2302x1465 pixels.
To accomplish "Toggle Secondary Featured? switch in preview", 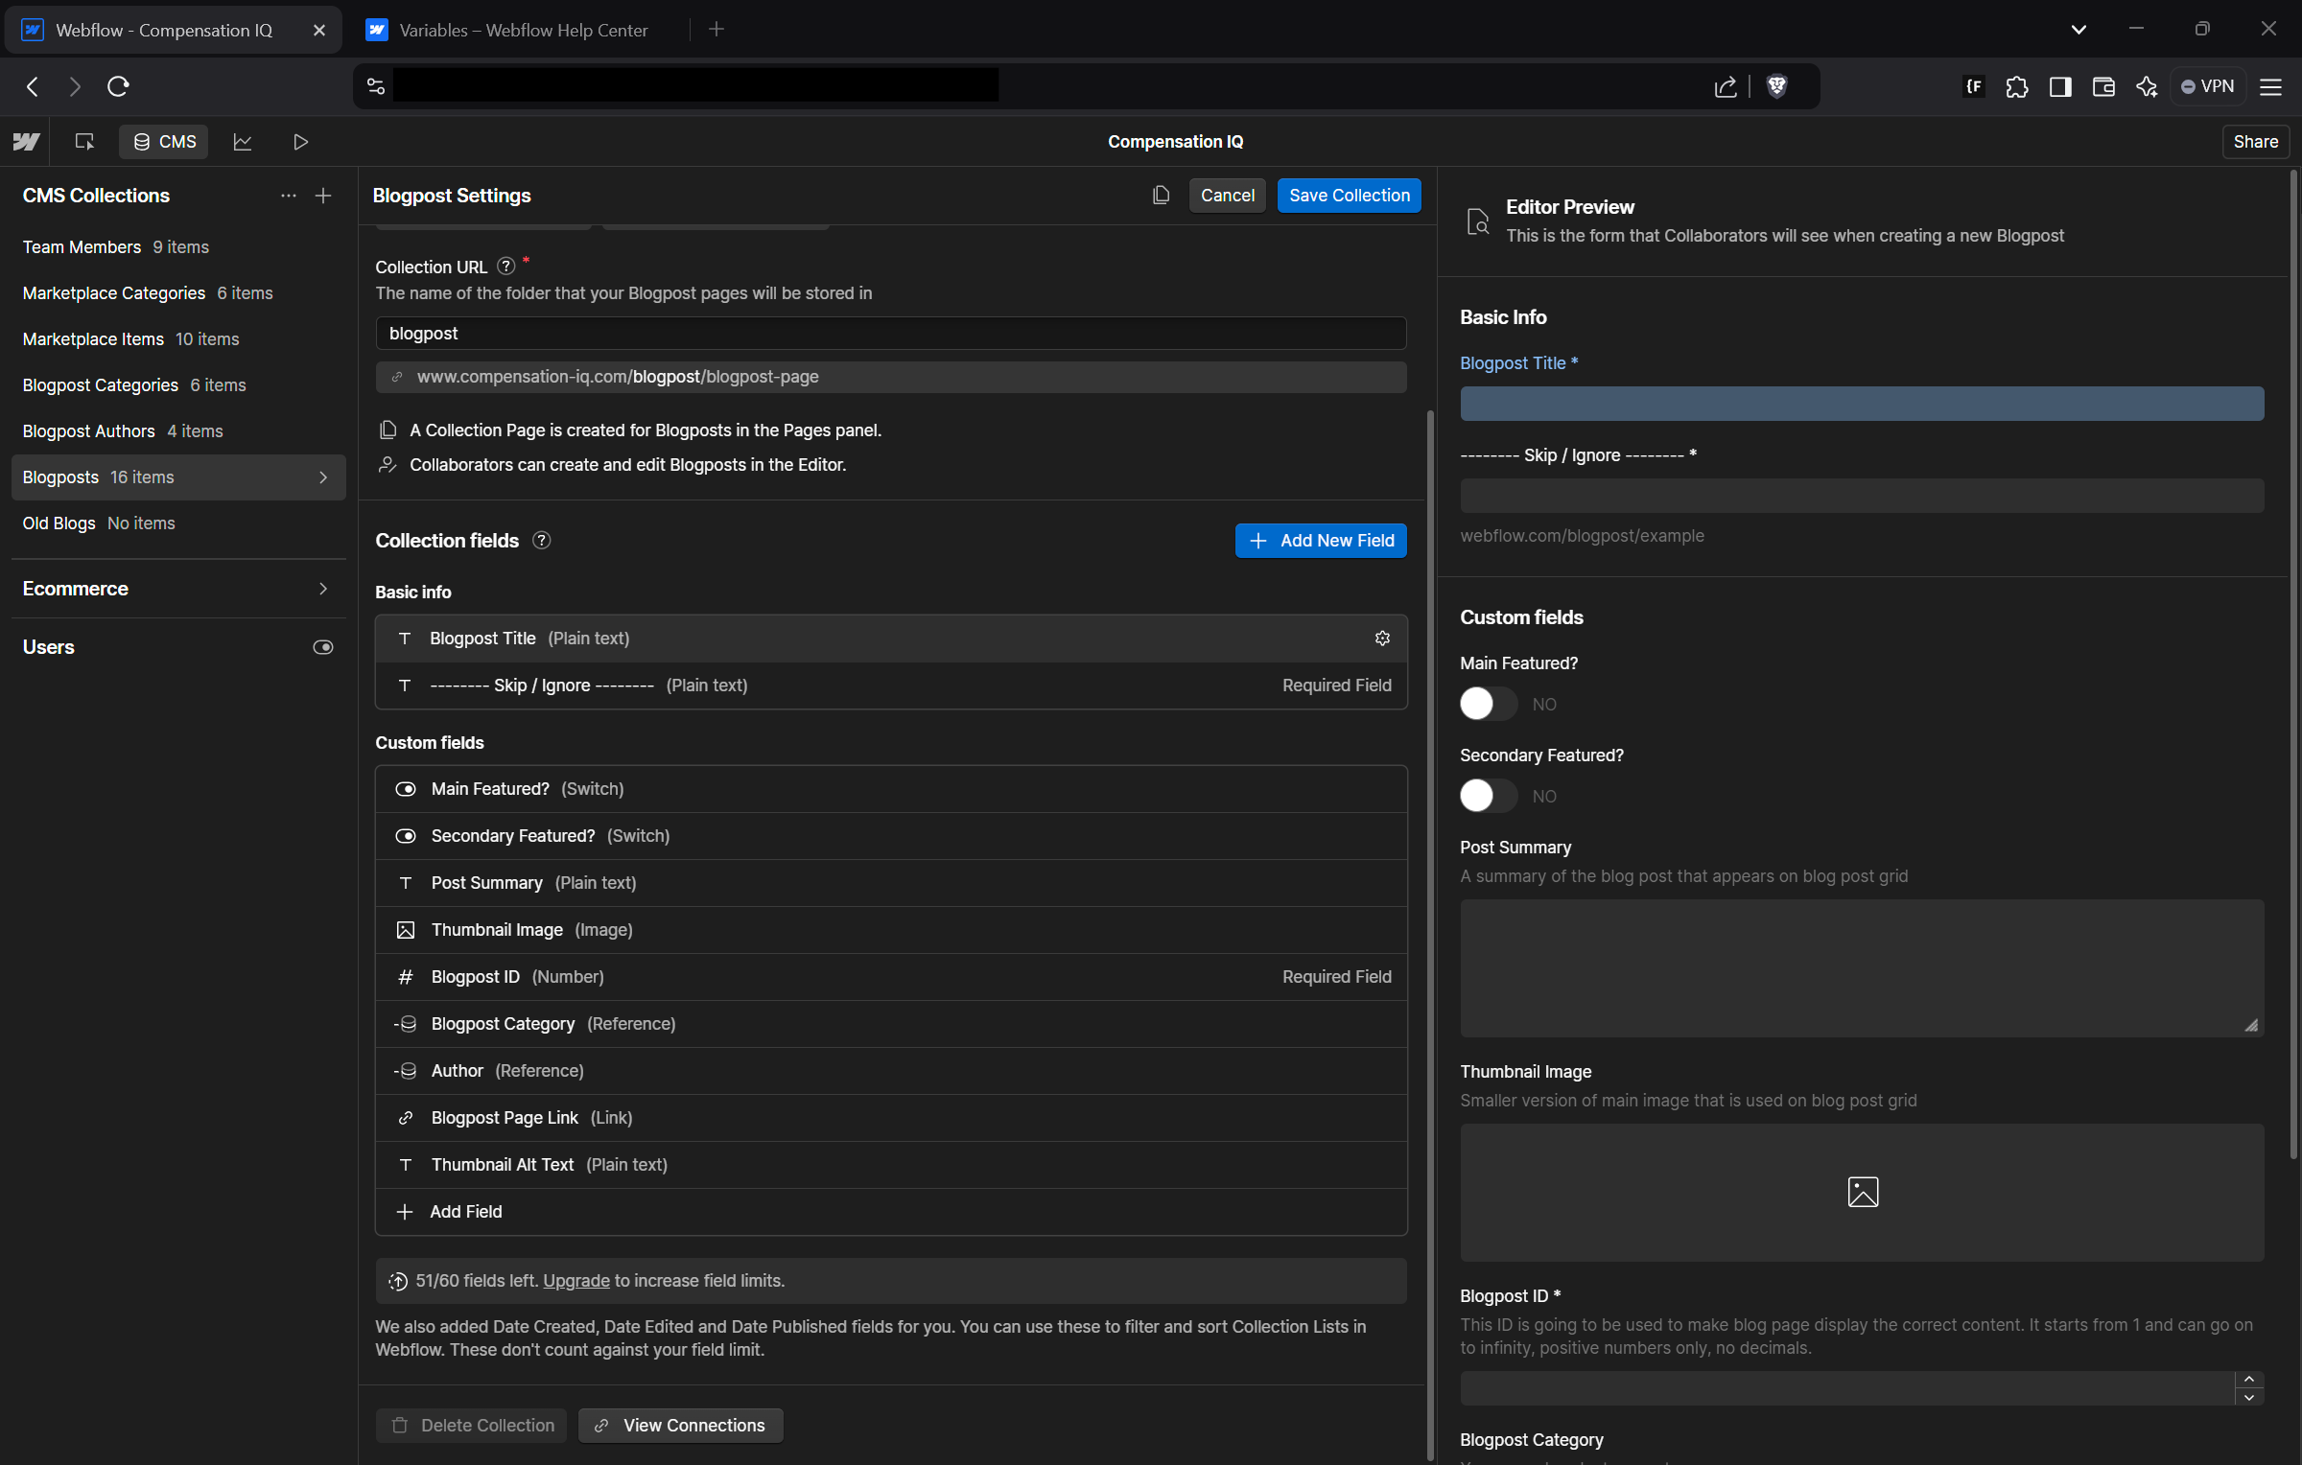I will (1489, 796).
